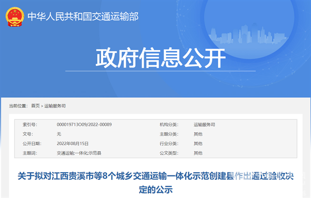This screenshot has width=311, height=198.
Task: Select the index number 000019713O09/2022-00089
Action: [84, 125]
